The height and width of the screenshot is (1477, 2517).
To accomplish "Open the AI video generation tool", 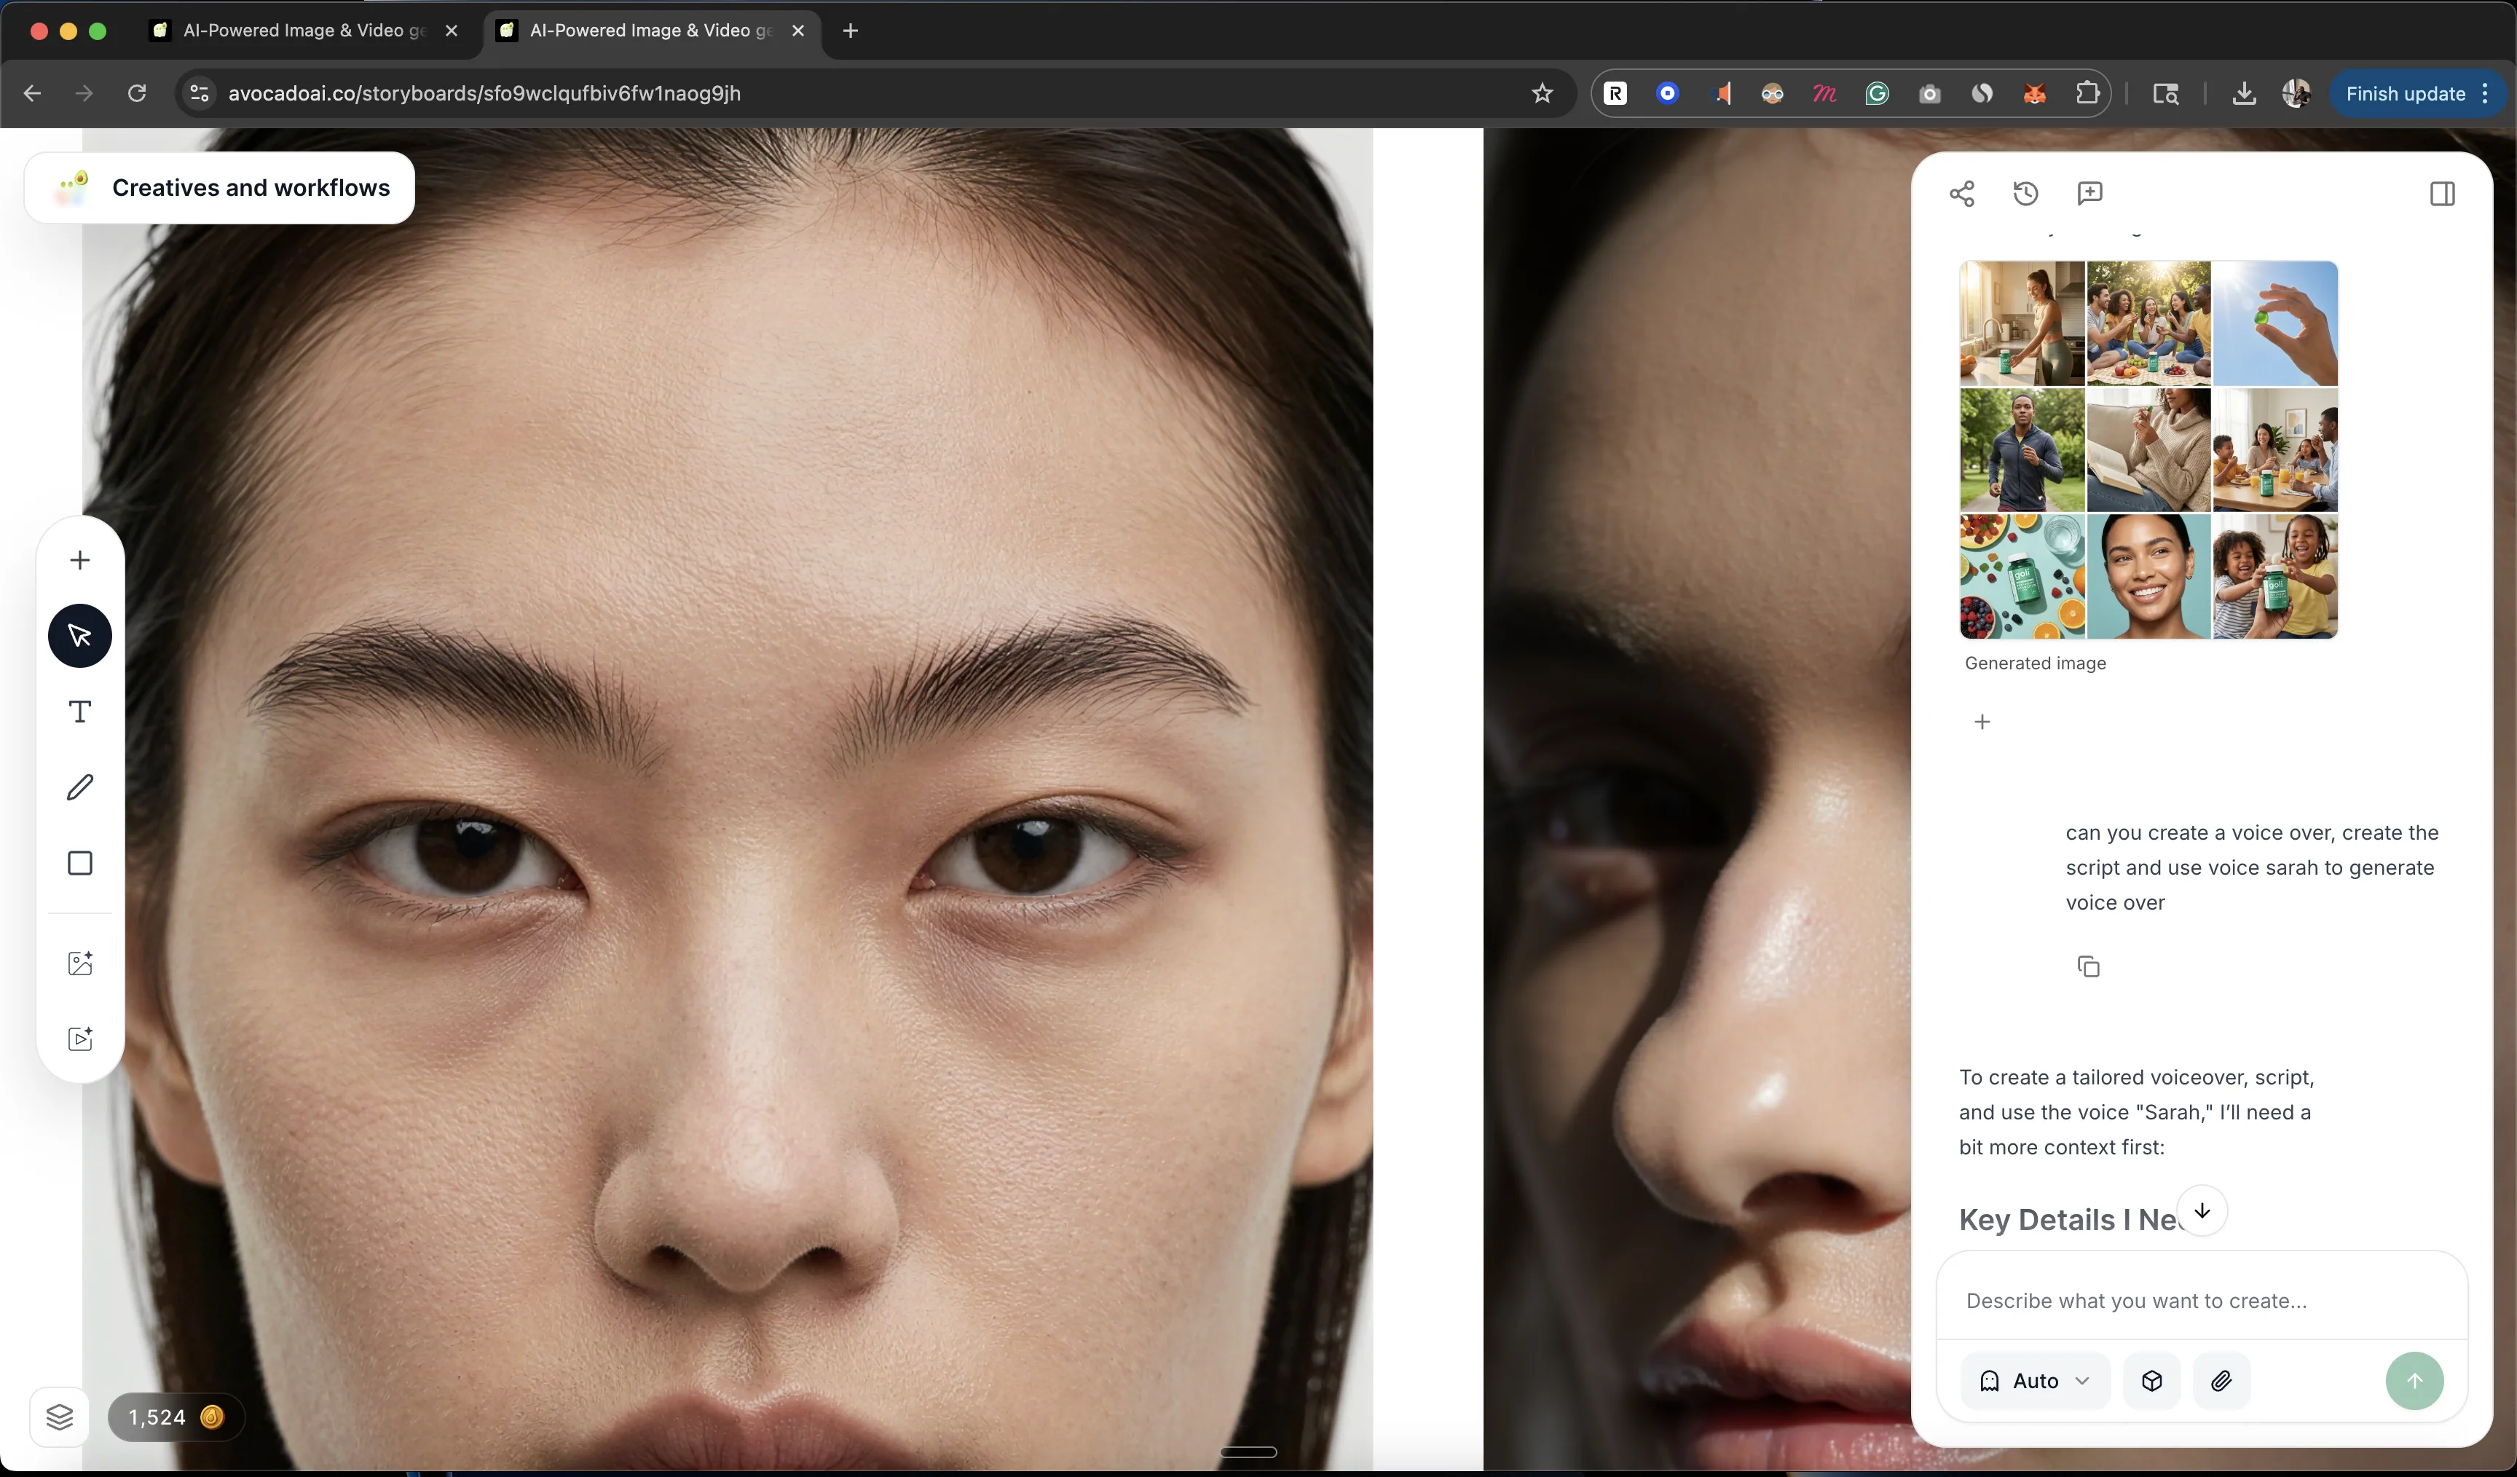I will [x=80, y=1039].
